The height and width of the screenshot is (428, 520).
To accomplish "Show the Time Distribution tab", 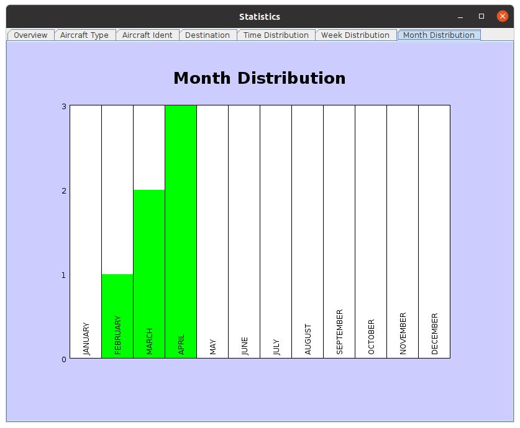I will (276, 35).
